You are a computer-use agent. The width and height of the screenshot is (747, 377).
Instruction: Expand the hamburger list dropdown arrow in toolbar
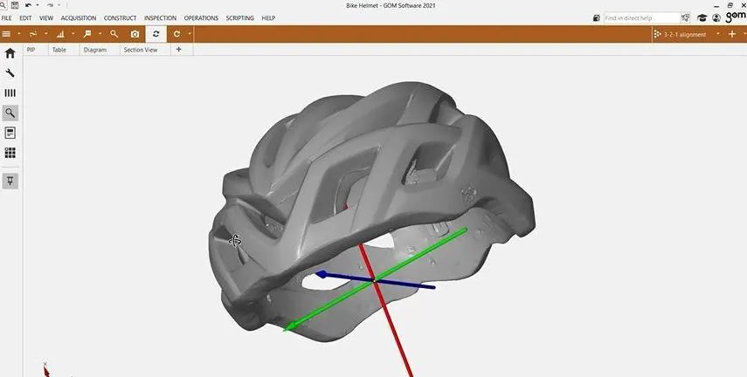coord(19,34)
